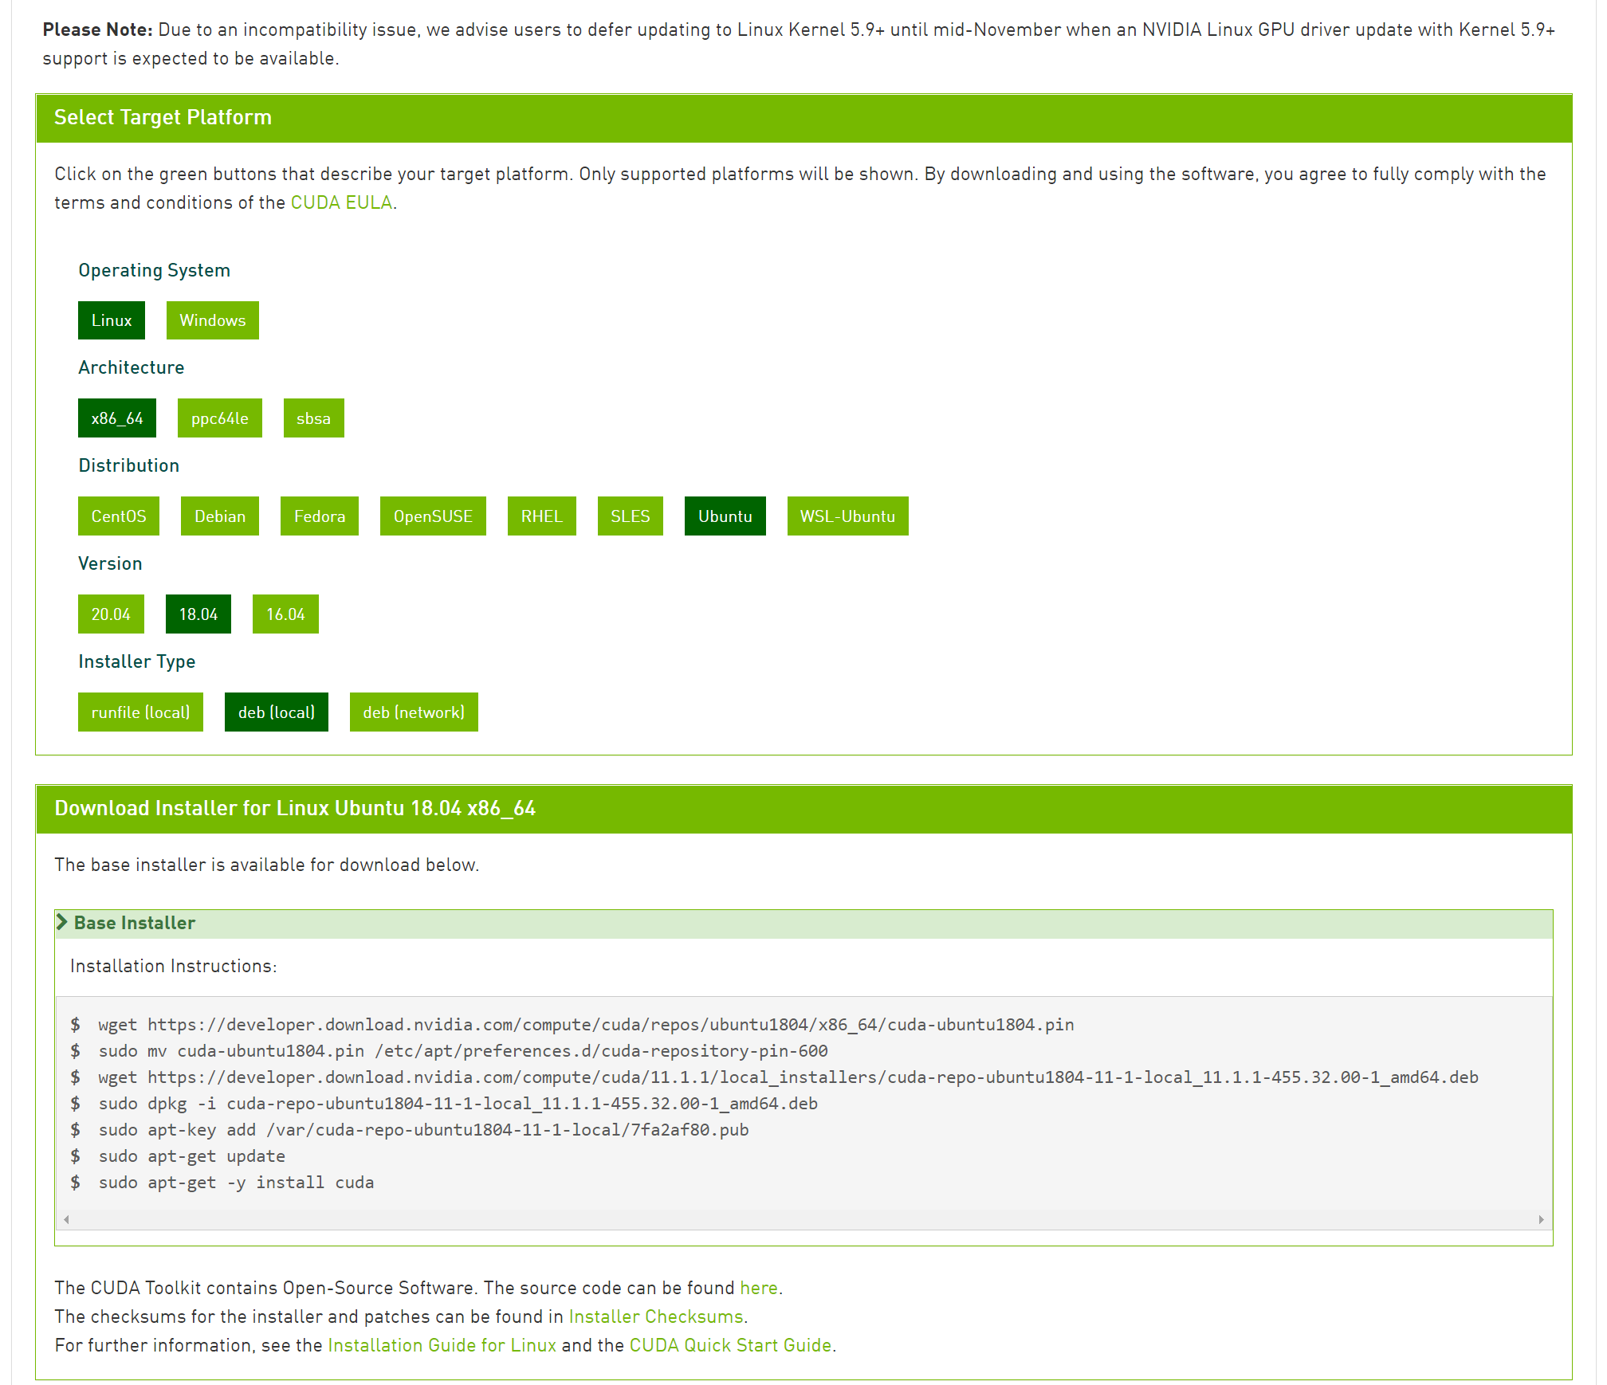Screen dimensions: 1607x1385
Task: Select WSL-Ubuntu distribution
Action: pos(847,516)
